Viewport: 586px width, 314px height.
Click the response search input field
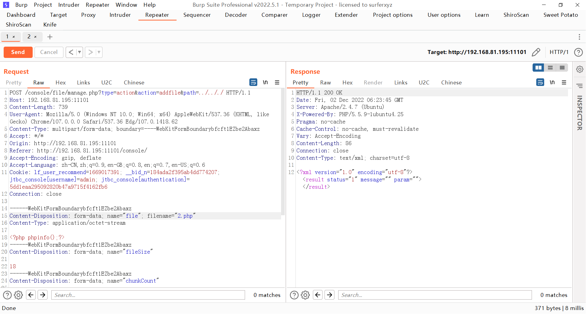tap(435, 295)
